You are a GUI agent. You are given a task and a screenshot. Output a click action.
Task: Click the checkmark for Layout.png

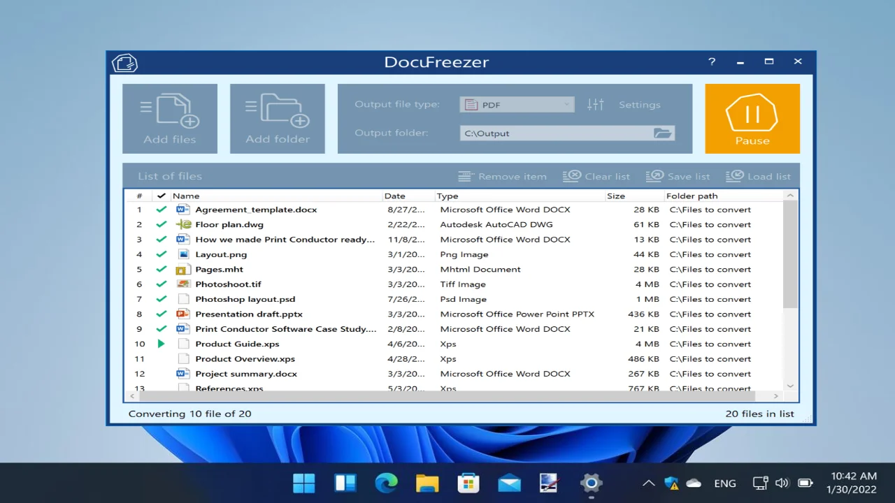162,254
